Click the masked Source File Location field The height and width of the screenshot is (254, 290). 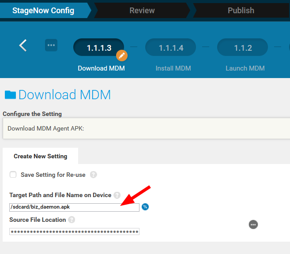[x=74, y=232]
